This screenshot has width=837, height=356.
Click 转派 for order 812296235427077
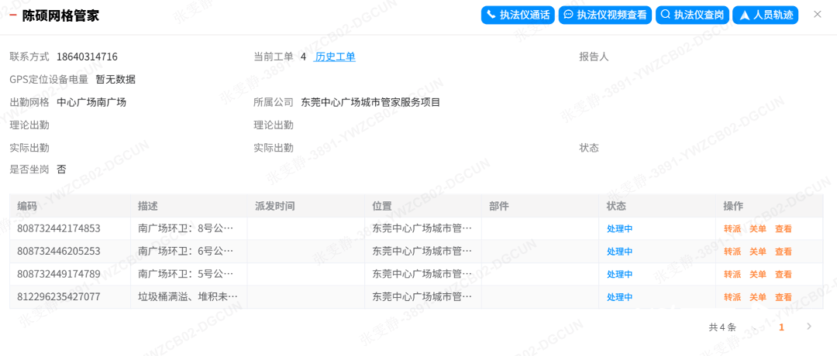tap(732, 297)
